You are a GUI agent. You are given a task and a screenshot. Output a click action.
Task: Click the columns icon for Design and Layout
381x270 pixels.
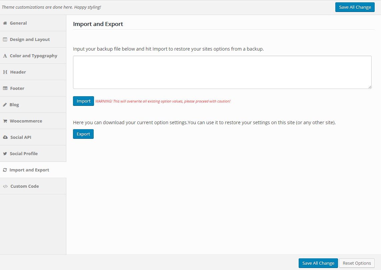click(x=5, y=40)
